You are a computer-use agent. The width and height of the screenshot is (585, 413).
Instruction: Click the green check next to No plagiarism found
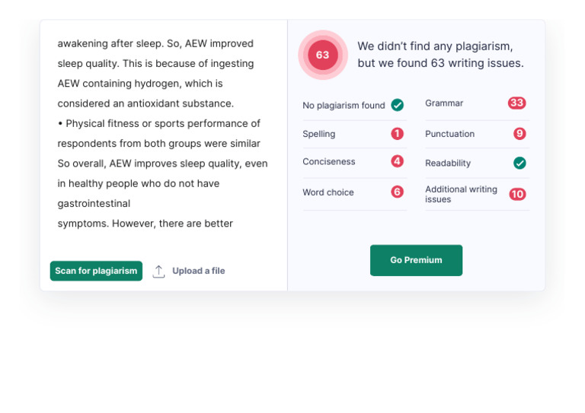398,105
